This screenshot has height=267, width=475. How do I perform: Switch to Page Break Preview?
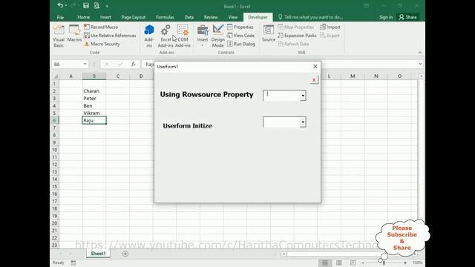tap(353, 263)
